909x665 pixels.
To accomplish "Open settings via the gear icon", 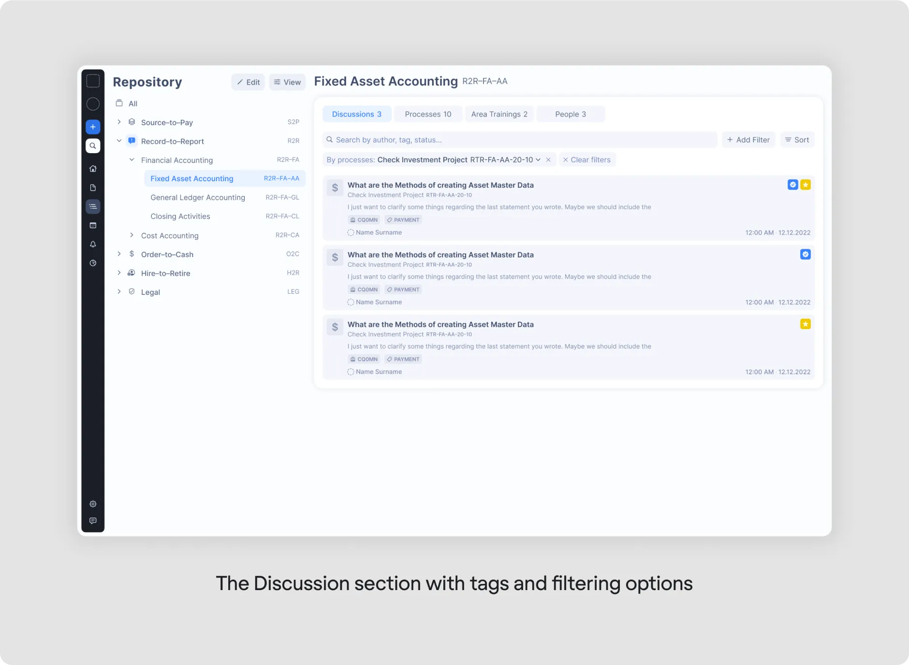I will [93, 504].
